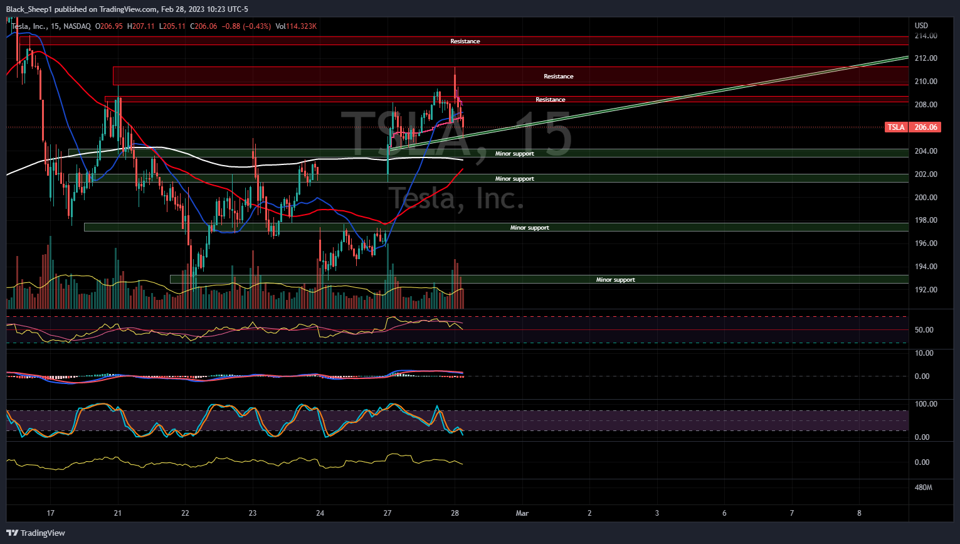This screenshot has width=960, height=544.
Task: Click the close value C206.06
Action: (204, 26)
